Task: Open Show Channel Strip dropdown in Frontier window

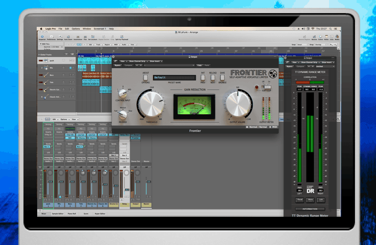Action: pos(138,61)
